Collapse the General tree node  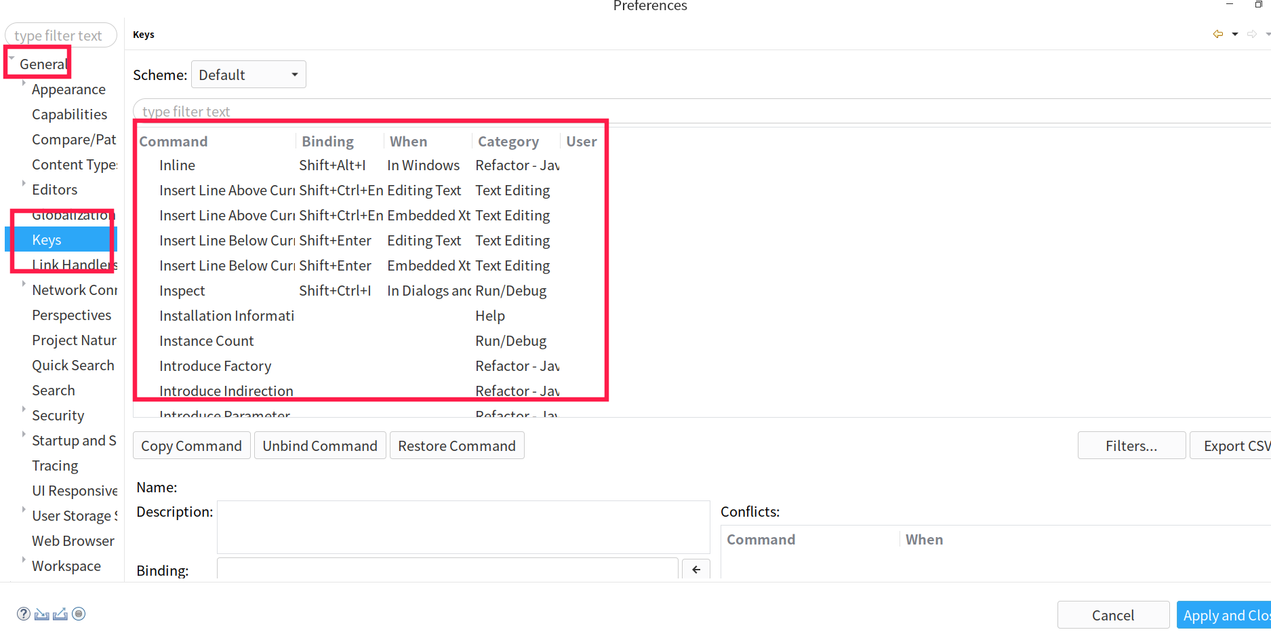[12, 58]
